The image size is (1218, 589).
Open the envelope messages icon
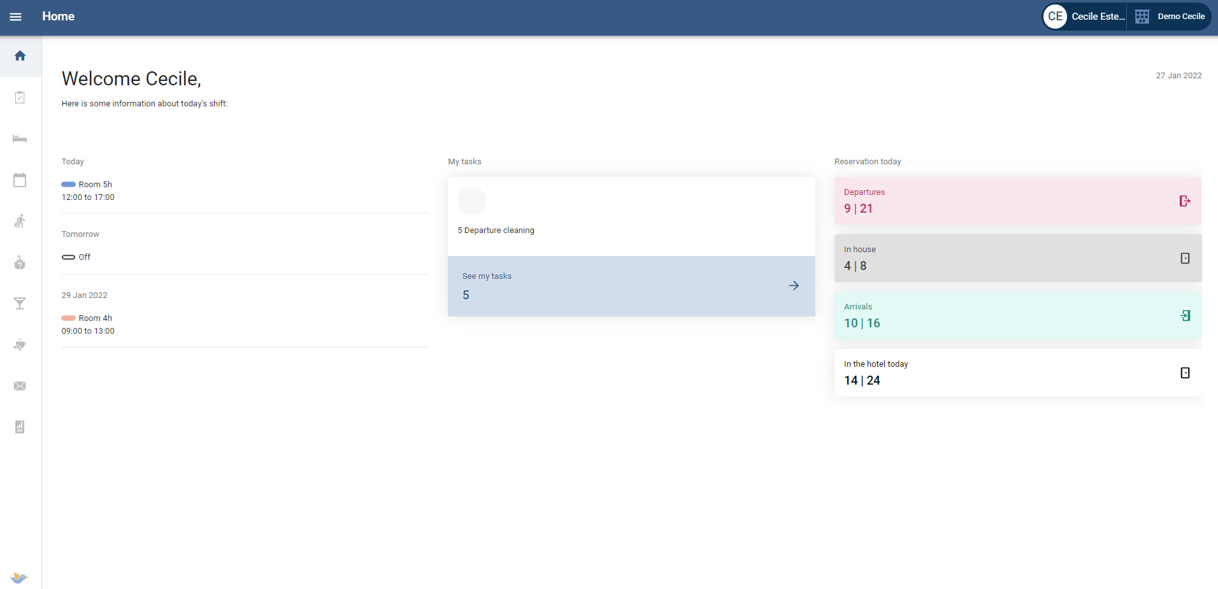coord(20,386)
